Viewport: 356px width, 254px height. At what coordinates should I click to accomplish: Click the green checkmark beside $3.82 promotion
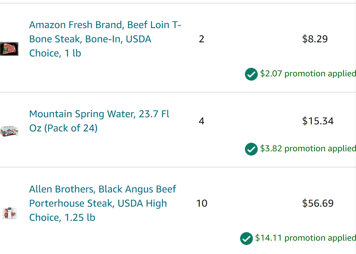point(251,149)
